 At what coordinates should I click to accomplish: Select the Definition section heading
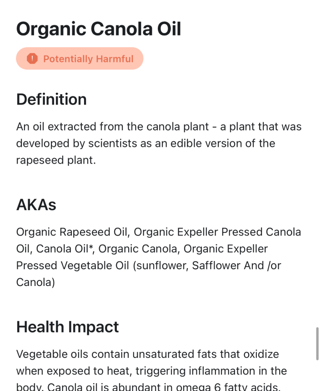(x=51, y=99)
